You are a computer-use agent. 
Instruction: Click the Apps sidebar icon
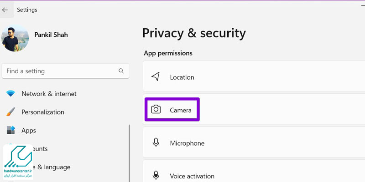coord(10,130)
